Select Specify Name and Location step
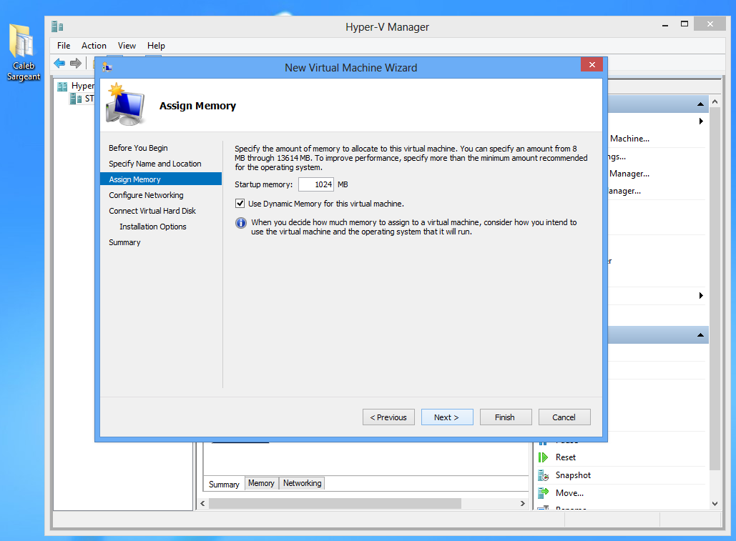Screen dimensions: 736x541 (155, 164)
